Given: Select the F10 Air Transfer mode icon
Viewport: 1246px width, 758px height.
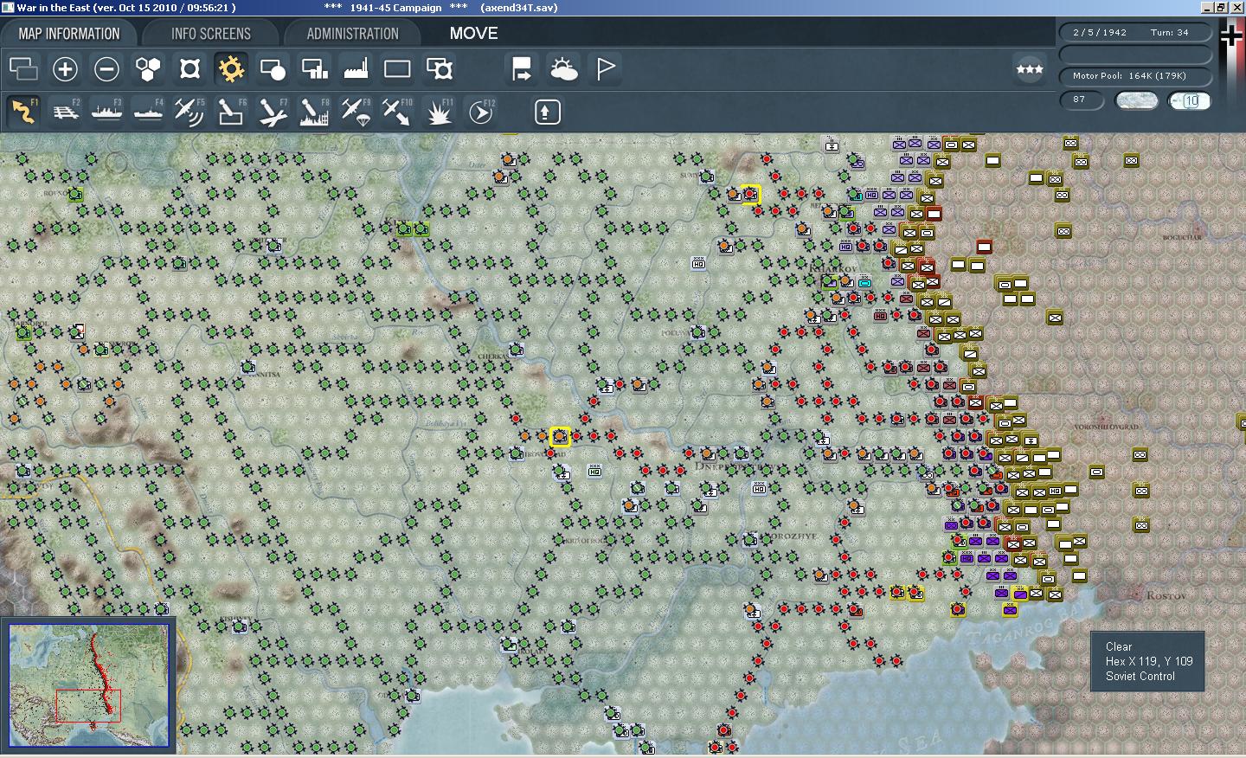Looking at the screenshot, I should pyautogui.click(x=397, y=112).
